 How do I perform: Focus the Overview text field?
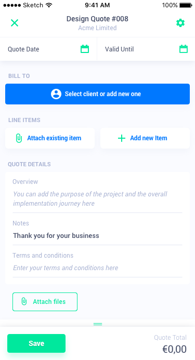pyautogui.click(x=98, y=199)
